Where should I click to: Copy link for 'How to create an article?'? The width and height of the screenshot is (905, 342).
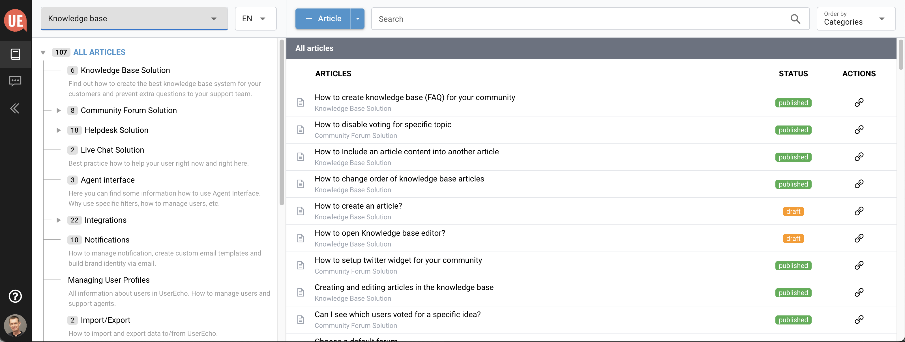(859, 211)
